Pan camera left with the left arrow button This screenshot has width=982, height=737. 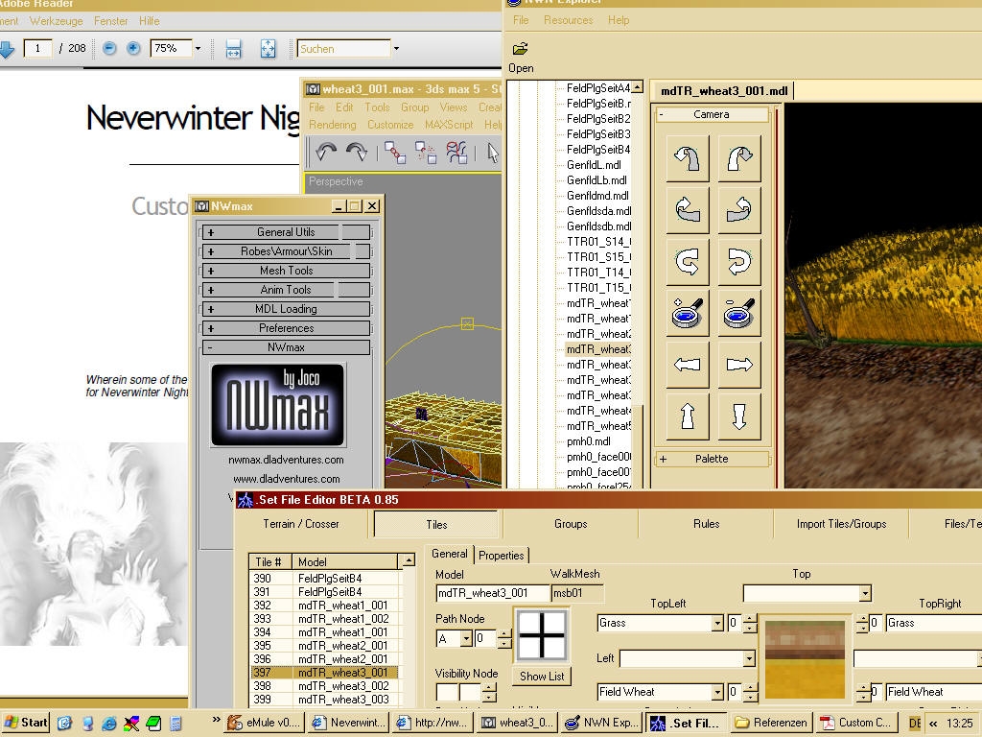(689, 365)
